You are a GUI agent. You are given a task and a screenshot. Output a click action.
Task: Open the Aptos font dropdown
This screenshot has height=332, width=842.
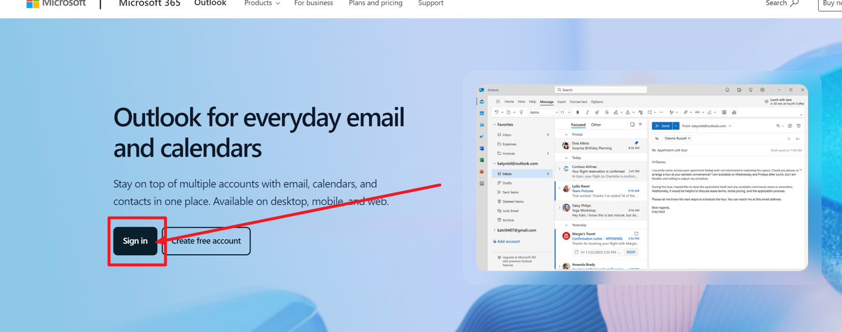(544, 112)
